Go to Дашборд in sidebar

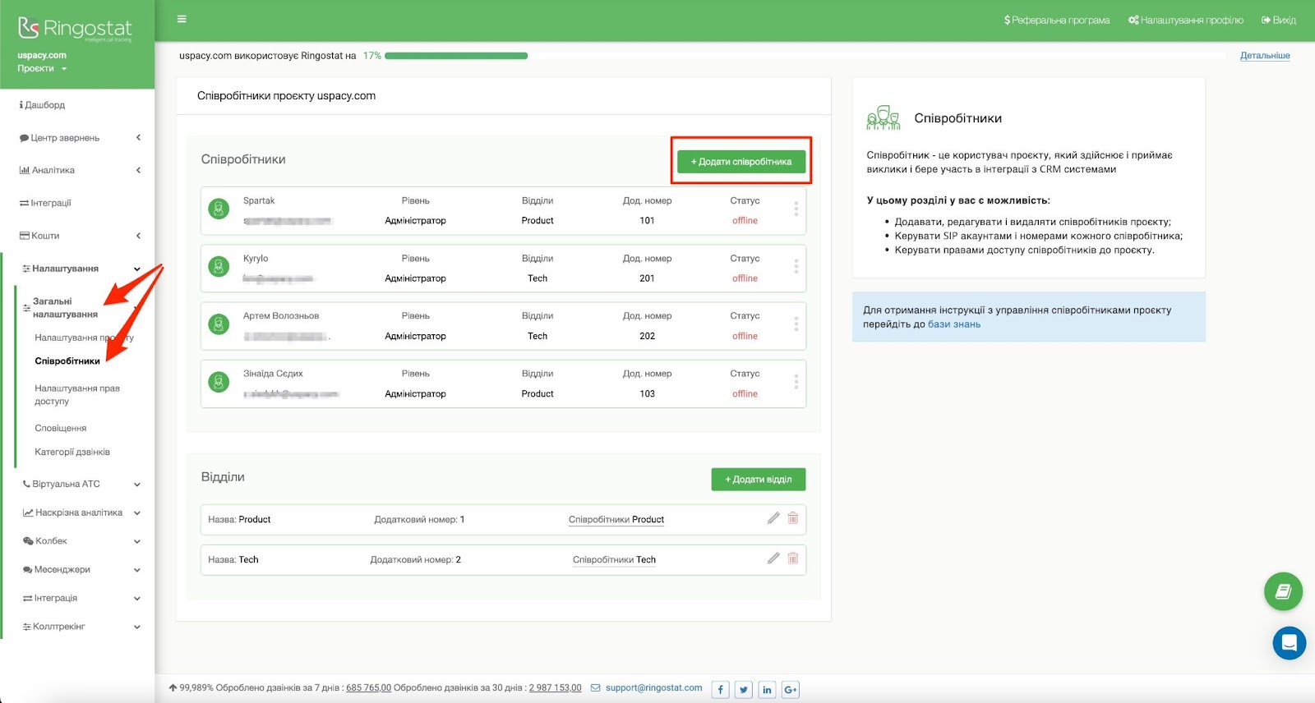(x=42, y=105)
